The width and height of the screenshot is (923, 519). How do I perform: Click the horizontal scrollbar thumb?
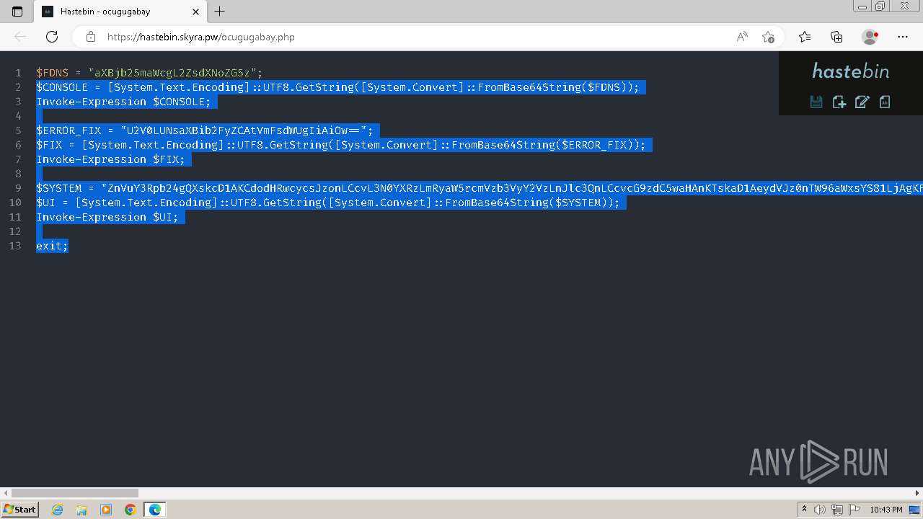click(x=75, y=493)
